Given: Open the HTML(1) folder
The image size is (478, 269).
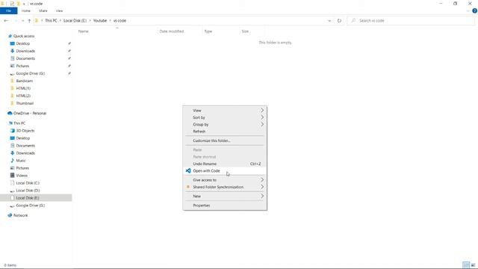Looking at the screenshot, I should tap(23, 88).
